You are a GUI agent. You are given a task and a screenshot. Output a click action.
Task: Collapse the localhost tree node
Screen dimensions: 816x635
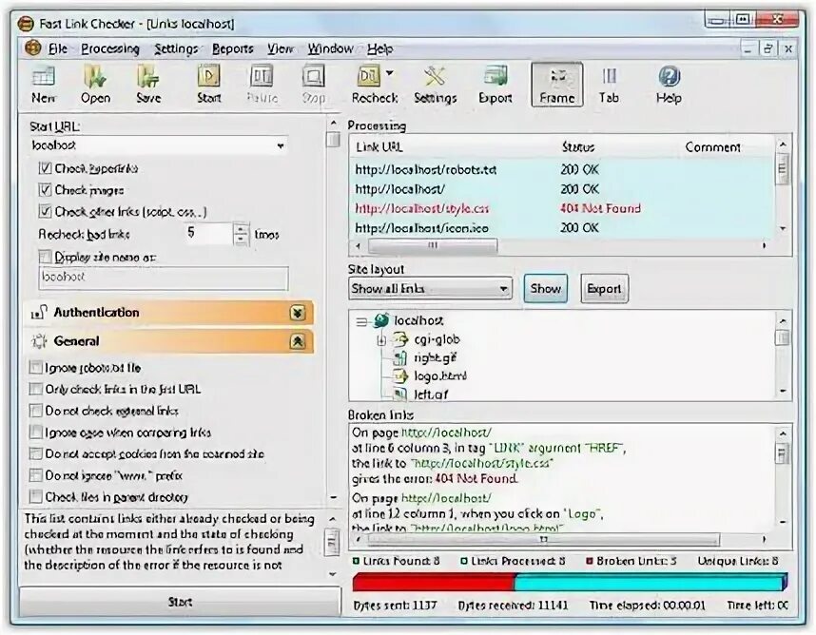coord(361,322)
